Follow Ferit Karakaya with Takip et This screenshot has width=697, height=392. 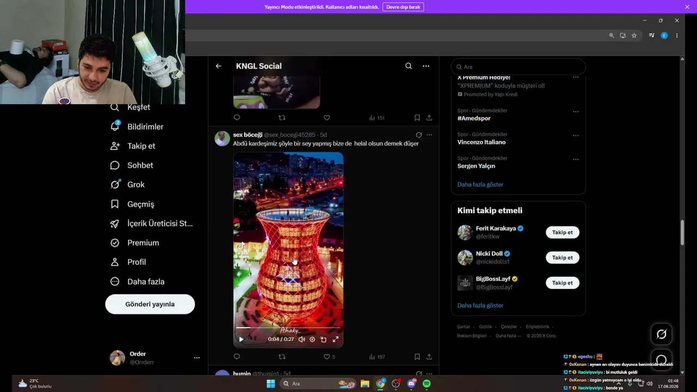click(563, 232)
